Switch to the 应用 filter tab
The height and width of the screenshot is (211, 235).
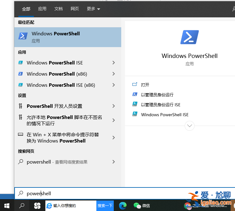(42, 9)
